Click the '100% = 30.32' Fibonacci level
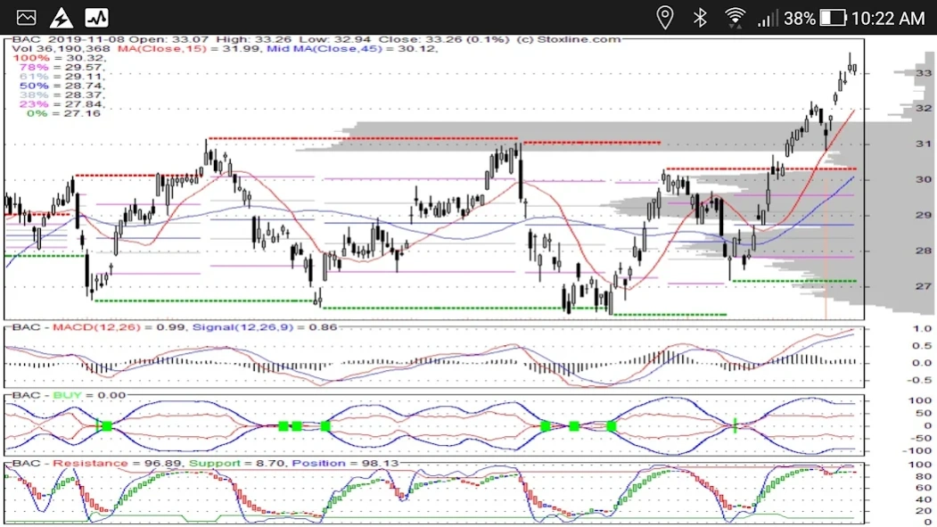Screen dimensions: 937x527 tap(59, 58)
